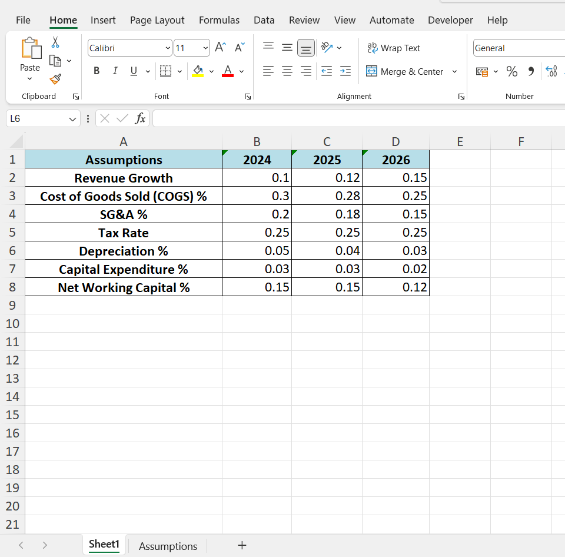565x557 pixels.
Task: Switch to the Assumptions sheet tab
Action: [x=168, y=546]
